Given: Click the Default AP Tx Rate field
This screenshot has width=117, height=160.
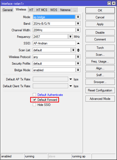Looking at the screenshot, I should (x=50, y=79).
